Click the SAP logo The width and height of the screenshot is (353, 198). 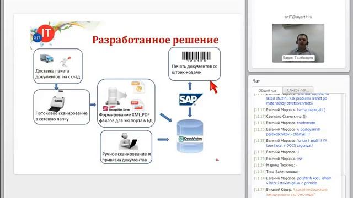point(190,99)
